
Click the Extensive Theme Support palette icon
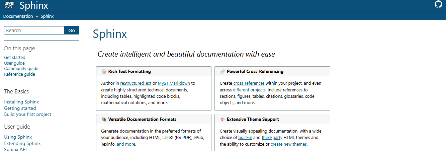[222, 120]
